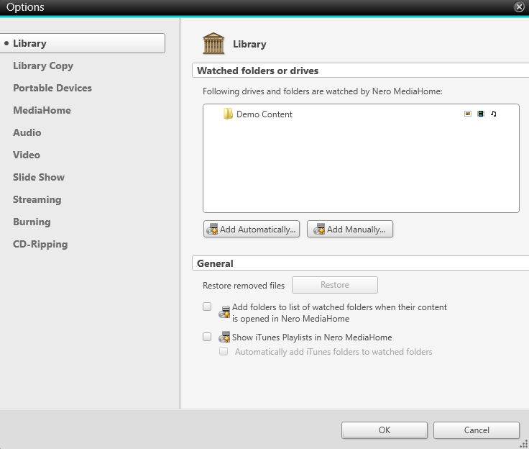Click the Library building icon in header
This screenshot has height=449, width=529.
(x=213, y=44)
